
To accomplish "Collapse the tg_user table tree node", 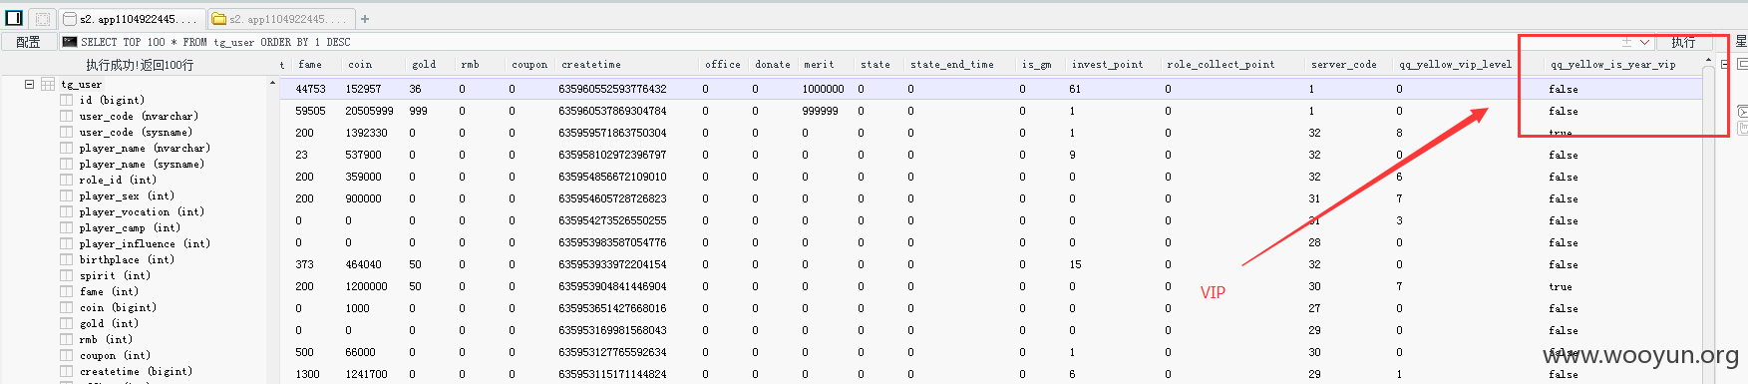I will 30,84.
